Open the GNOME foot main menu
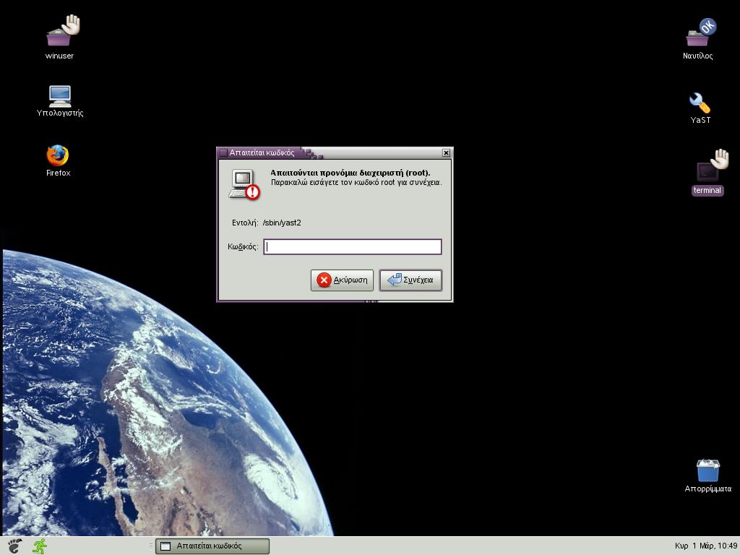The width and height of the screenshot is (740, 555). click(x=14, y=546)
